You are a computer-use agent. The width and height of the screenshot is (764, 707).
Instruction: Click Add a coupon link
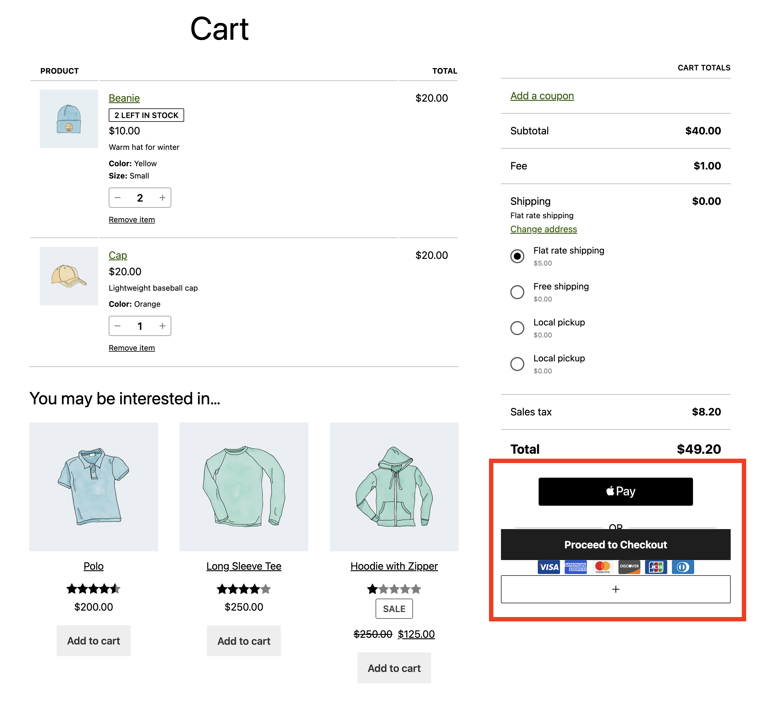542,96
